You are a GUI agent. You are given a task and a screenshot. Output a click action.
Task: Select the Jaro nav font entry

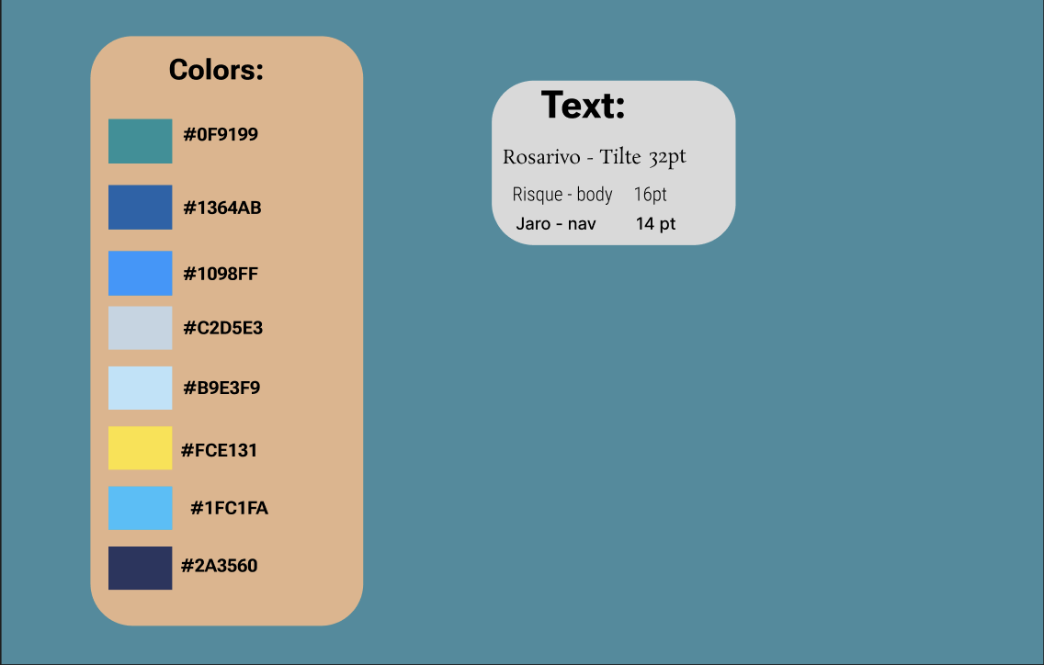[x=558, y=222]
